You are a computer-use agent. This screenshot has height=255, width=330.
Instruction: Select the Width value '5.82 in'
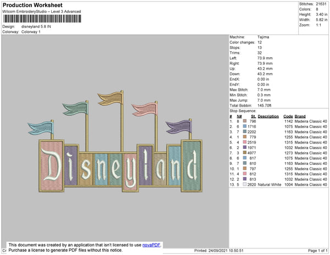(322, 20)
